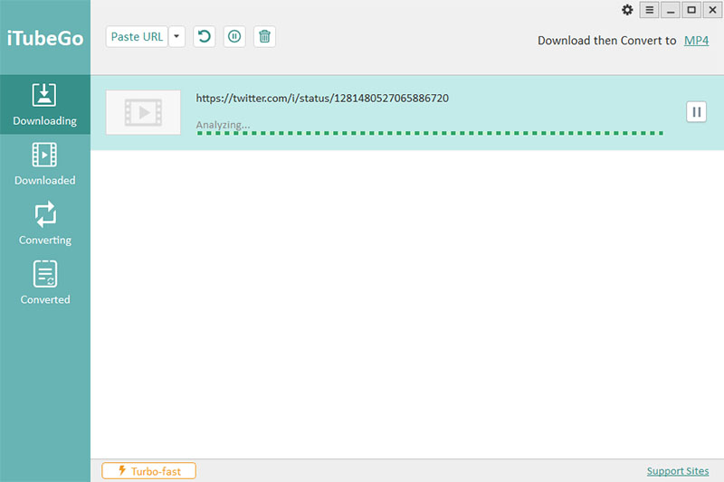Open settings gear icon
Image resolution: width=724 pixels, height=482 pixels.
coord(627,10)
